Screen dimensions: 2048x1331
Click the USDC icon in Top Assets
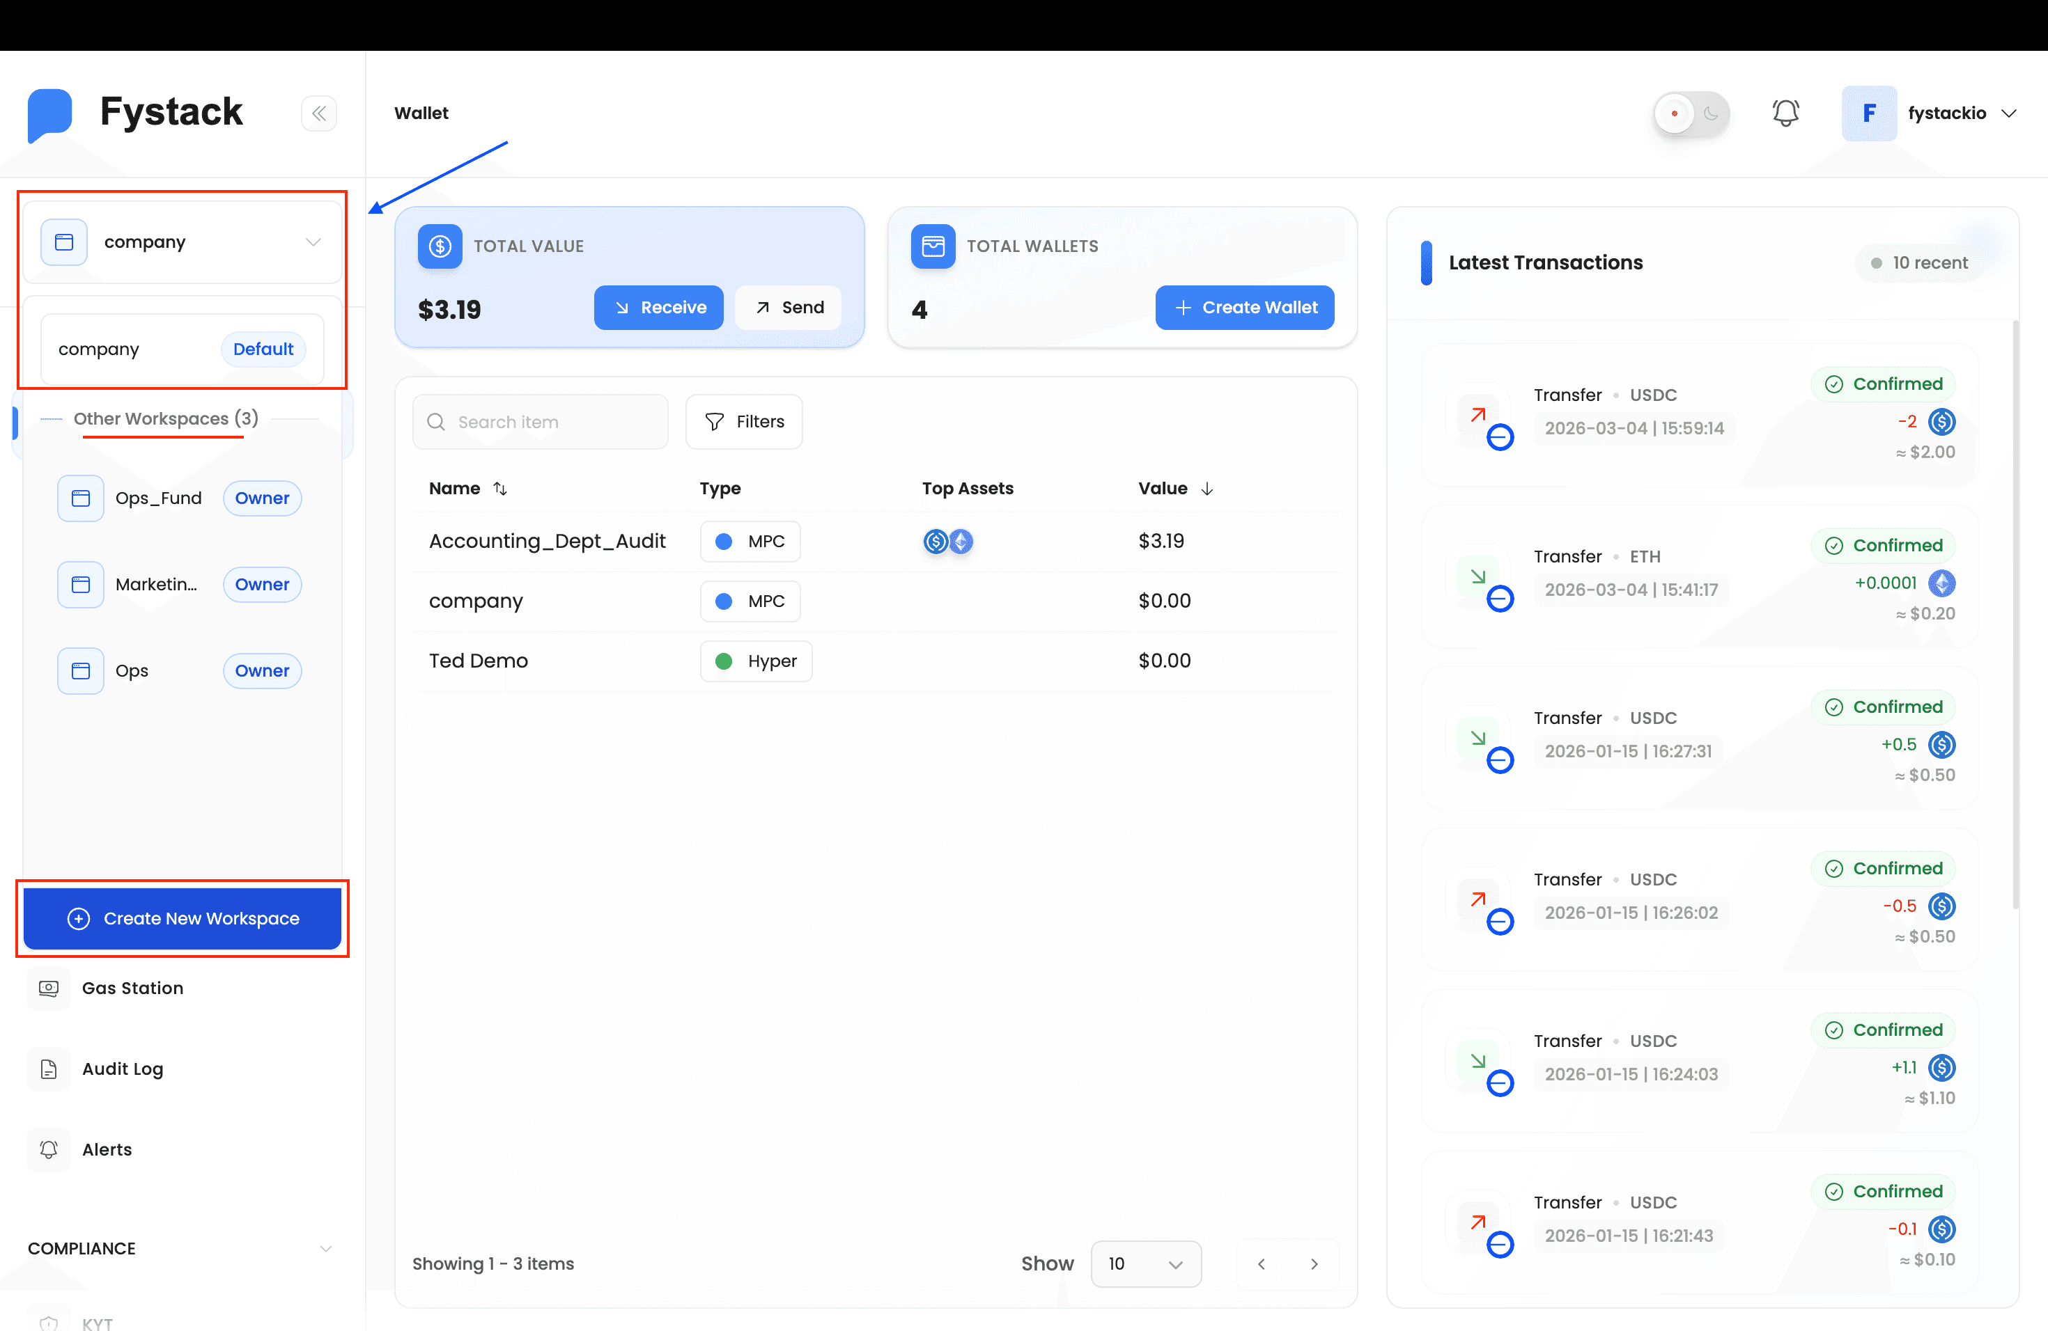click(x=935, y=542)
